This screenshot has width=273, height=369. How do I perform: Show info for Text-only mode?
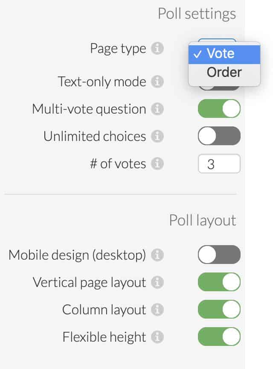tap(157, 82)
